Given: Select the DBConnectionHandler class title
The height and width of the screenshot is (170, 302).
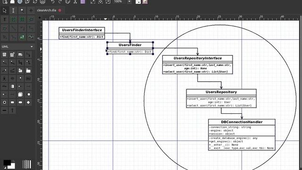Looking at the screenshot, I should pos(242,122).
